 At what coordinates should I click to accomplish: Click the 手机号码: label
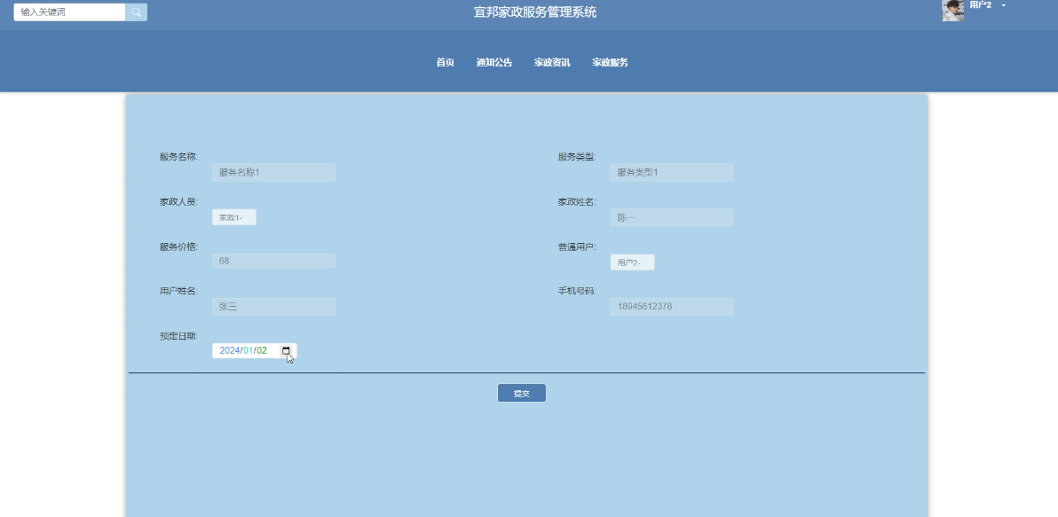tap(577, 291)
